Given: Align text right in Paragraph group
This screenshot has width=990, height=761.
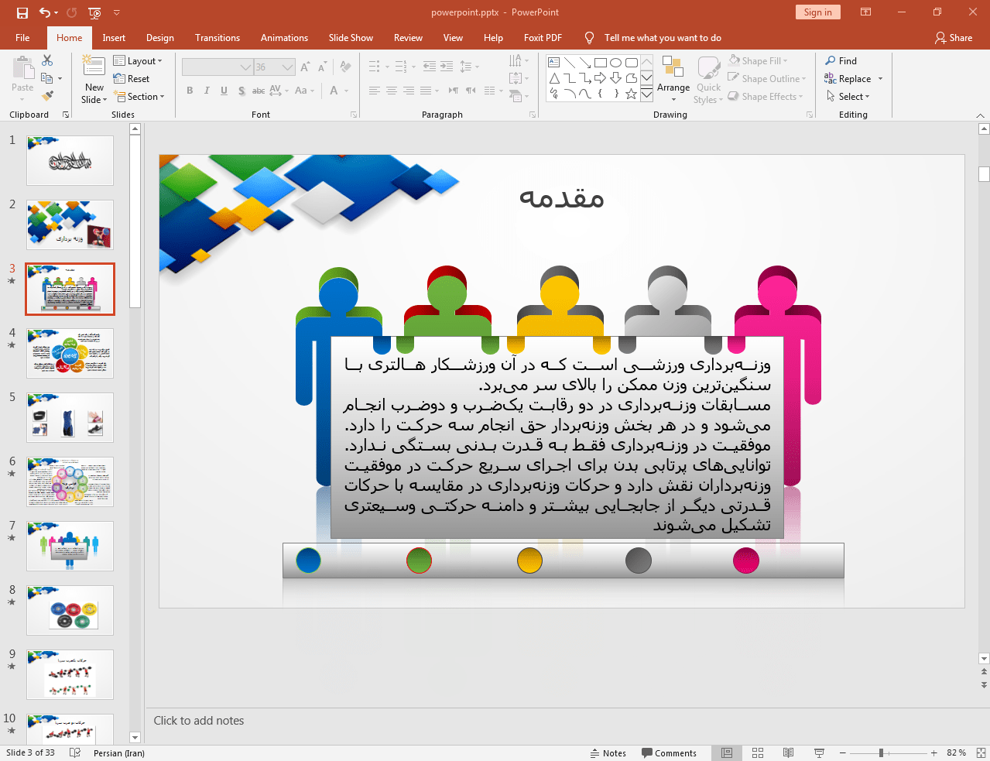Looking at the screenshot, I should (x=409, y=91).
